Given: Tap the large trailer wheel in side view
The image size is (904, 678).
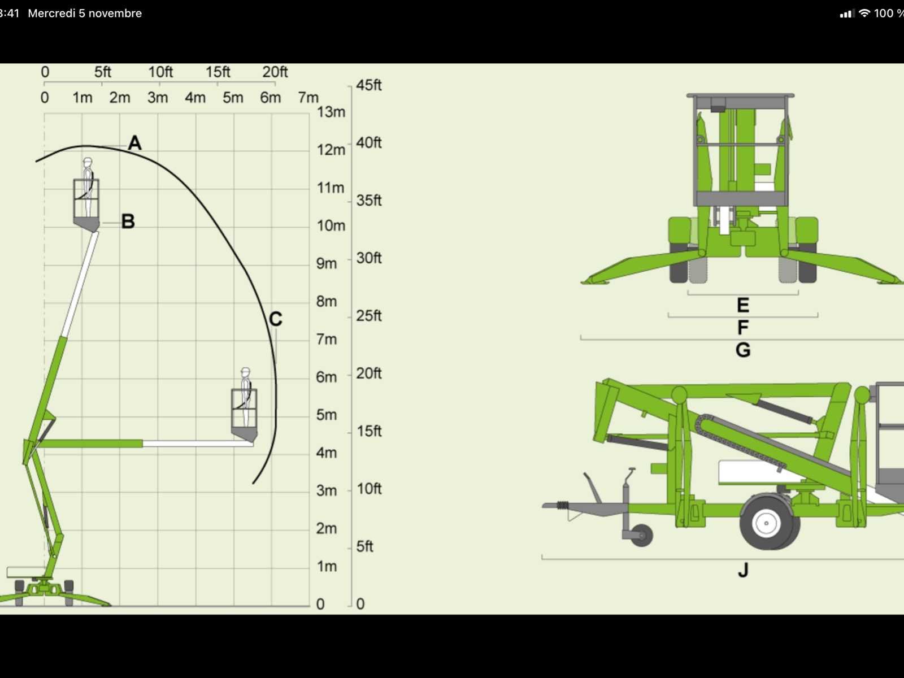Looking at the screenshot, I should point(767,522).
